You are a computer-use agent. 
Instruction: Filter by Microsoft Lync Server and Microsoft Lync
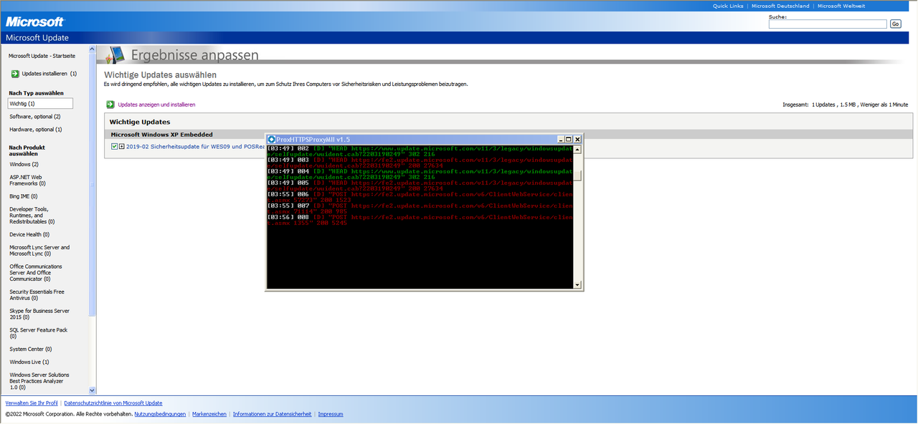pos(39,251)
